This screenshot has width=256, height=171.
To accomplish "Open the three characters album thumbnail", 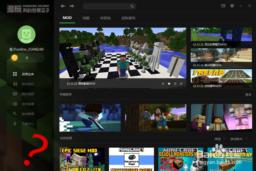I will click(x=221, y=118).
